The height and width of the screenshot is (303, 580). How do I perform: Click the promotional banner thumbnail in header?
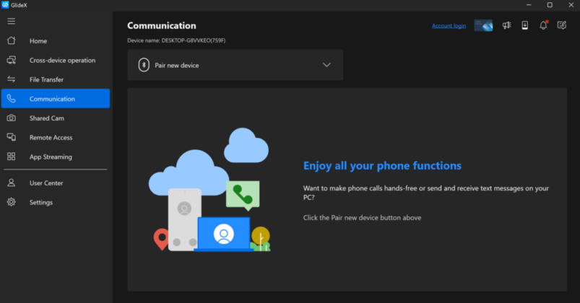tap(483, 25)
